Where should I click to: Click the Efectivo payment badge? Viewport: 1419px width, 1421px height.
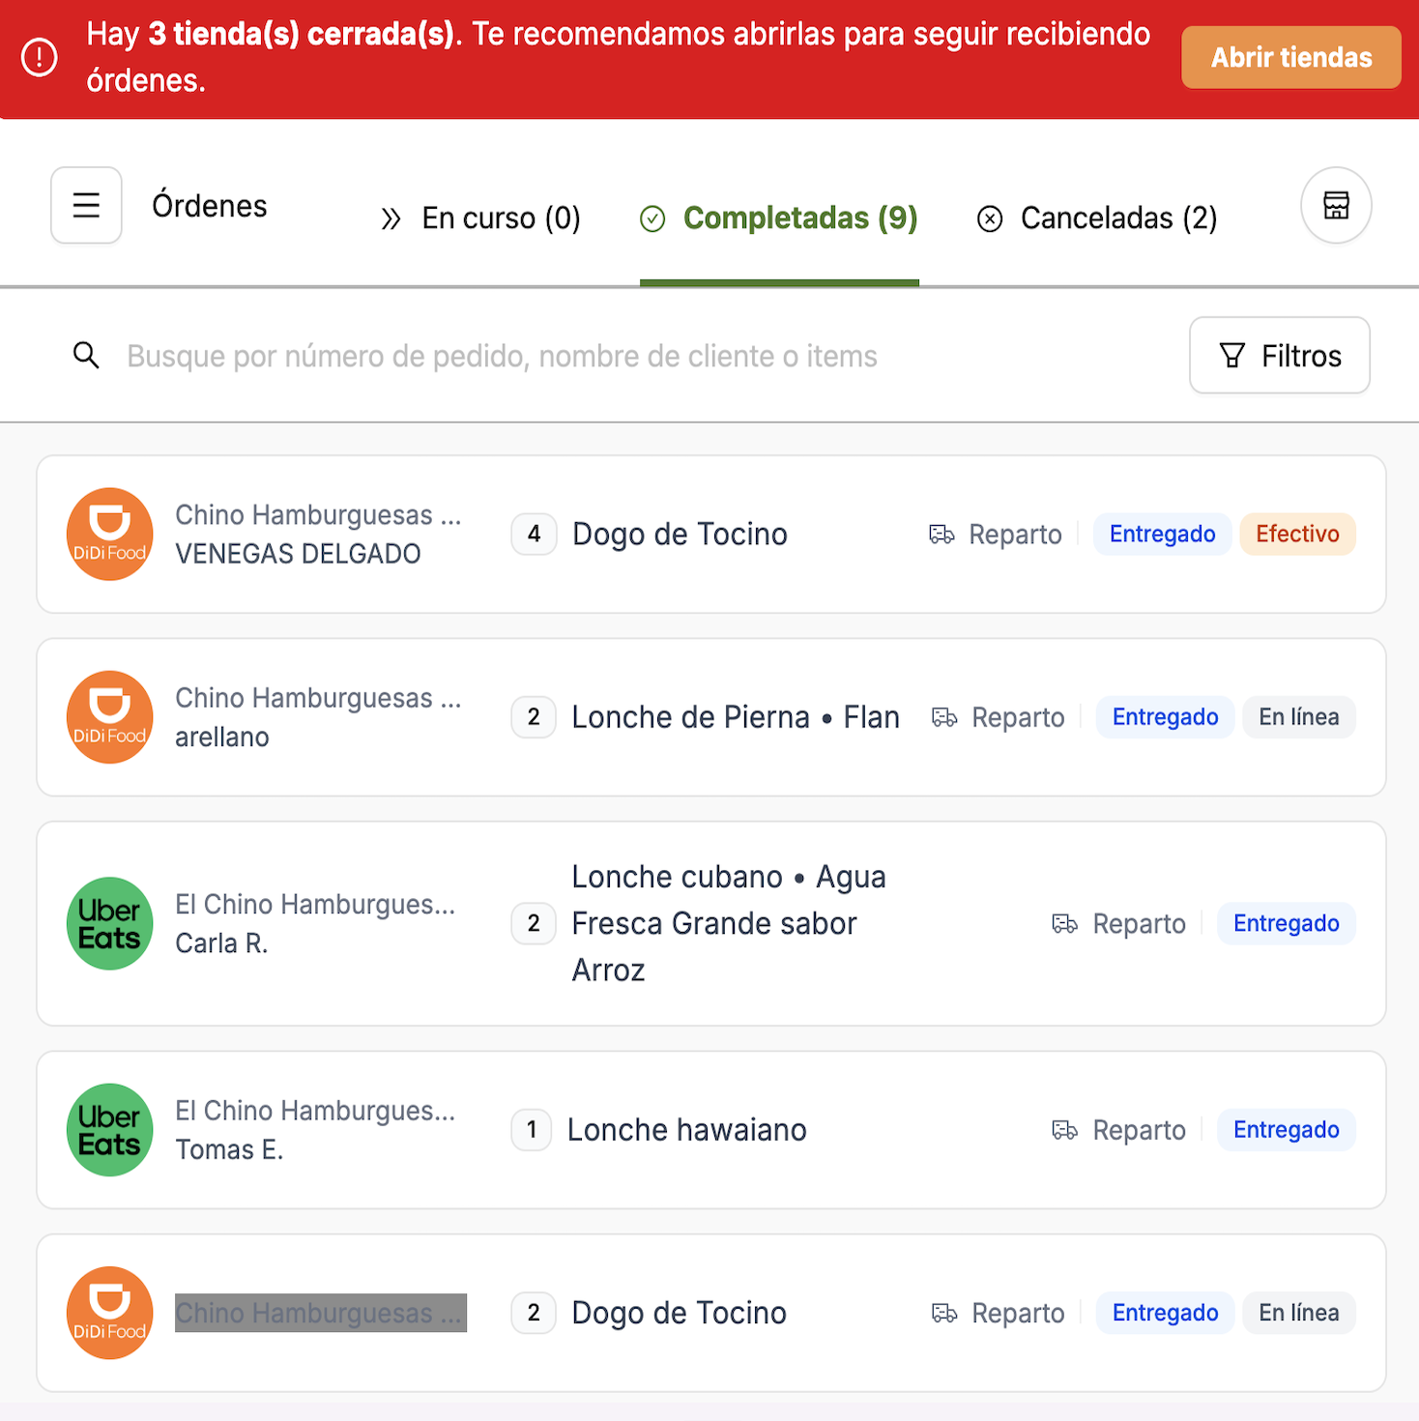pos(1297,535)
